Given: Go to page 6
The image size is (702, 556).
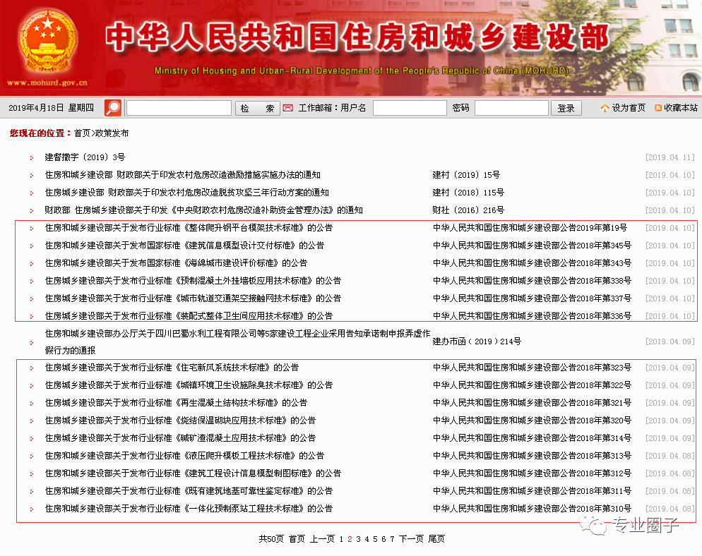Looking at the screenshot, I should 383,540.
